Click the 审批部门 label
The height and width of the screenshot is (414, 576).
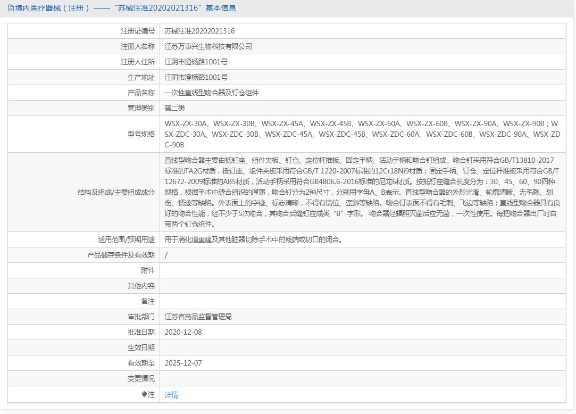point(141,317)
